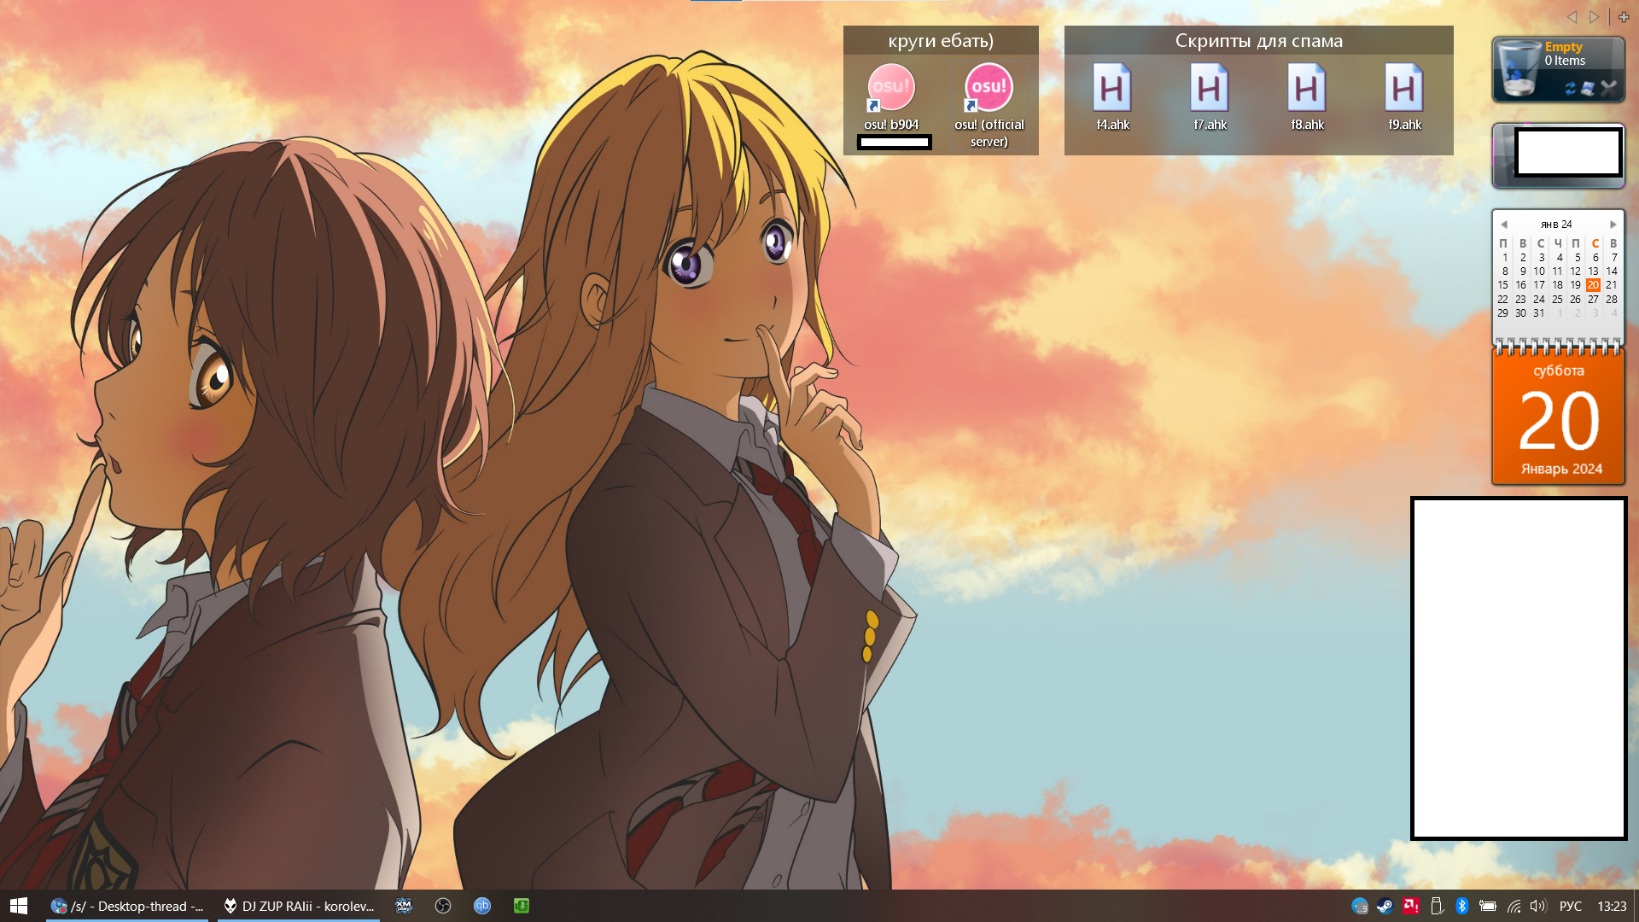
Task: Click the AMD software tray icon
Action: tap(1410, 906)
